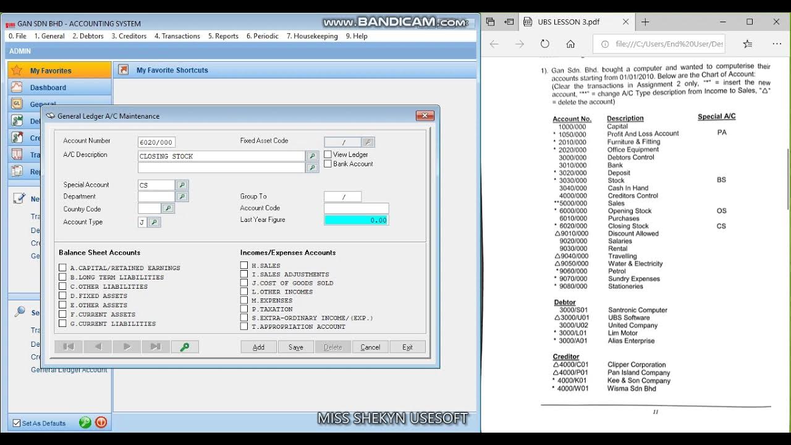The width and height of the screenshot is (791, 445).
Task: Close the General Ledger A/C Maintenance dialog
Action: (425, 116)
